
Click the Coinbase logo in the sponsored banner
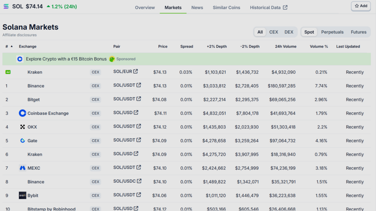(20, 59)
